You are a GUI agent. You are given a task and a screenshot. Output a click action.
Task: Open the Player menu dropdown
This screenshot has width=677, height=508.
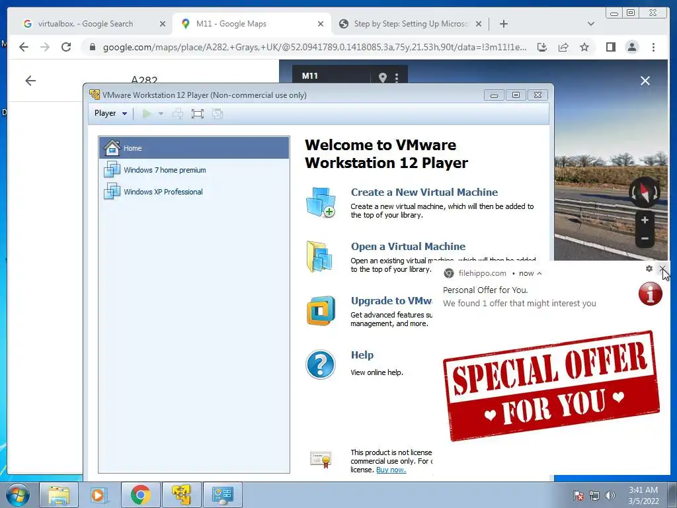click(x=110, y=113)
